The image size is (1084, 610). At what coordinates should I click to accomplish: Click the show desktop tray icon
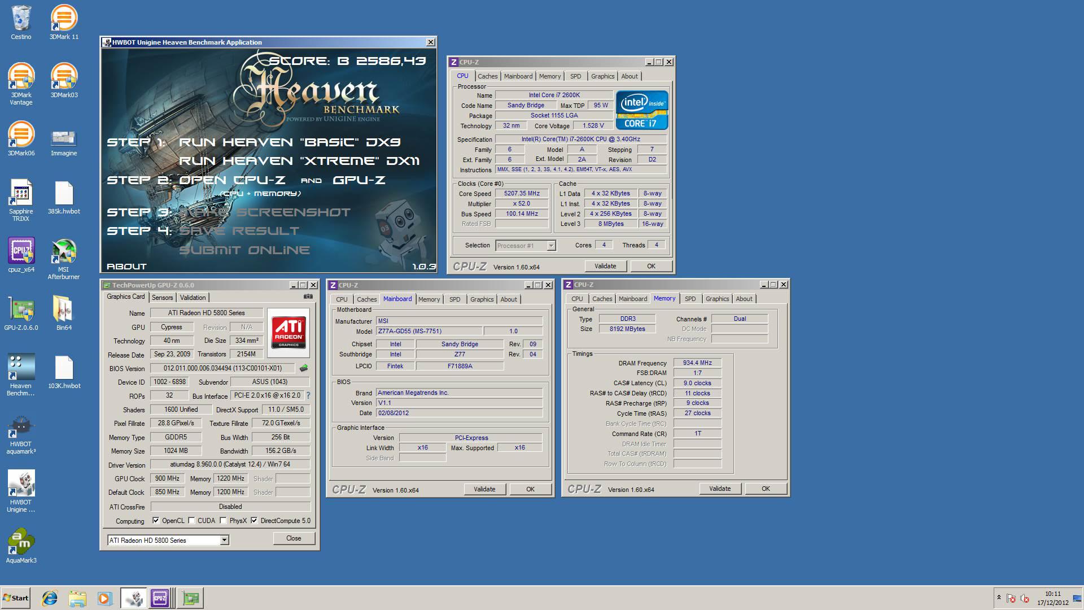[1077, 598]
